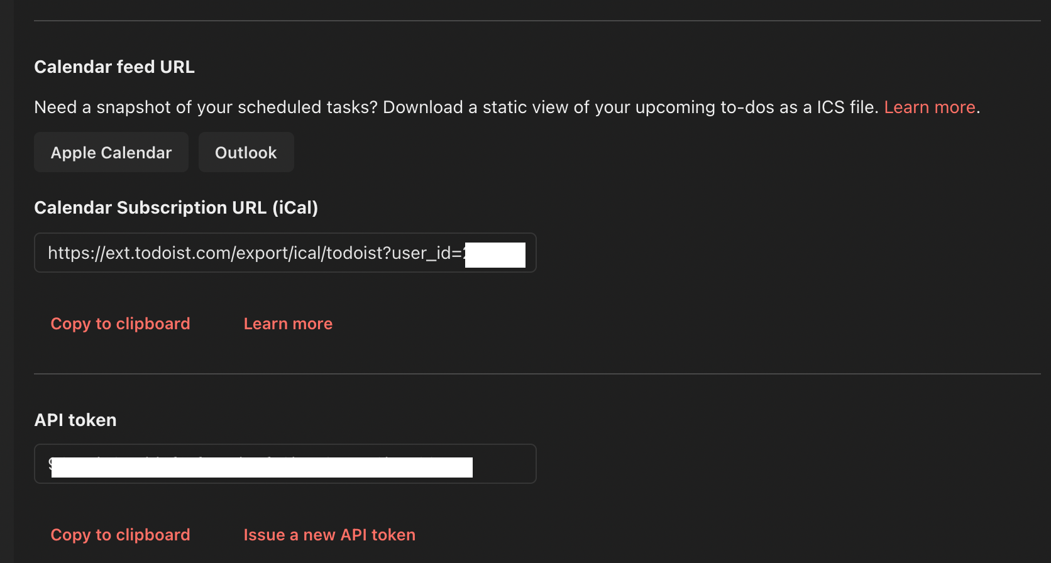The image size is (1051, 563).
Task: Regenerate token via Issue a new API token
Action: [x=329, y=535]
